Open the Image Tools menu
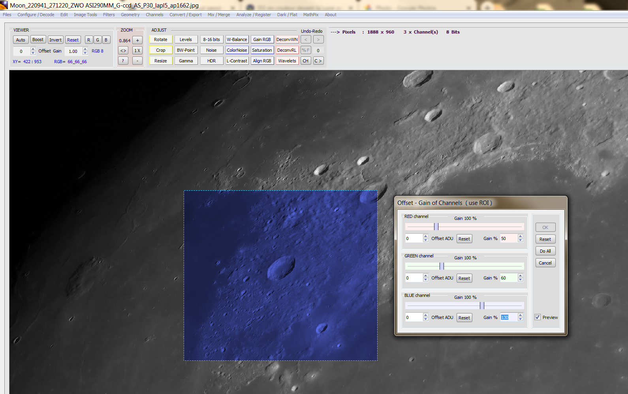628x394 pixels. tap(85, 15)
